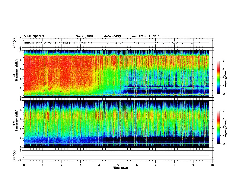Click time axis tick label "1"

tap(43, 165)
